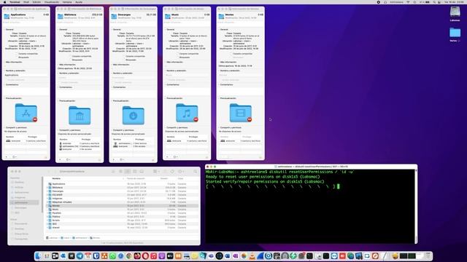Open the Ayuda menu
Image resolution: width=467 pixels, height=262 pixels.
click(79, 2)
